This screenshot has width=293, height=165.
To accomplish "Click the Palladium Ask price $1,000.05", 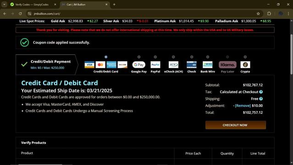I will point(249,21).
